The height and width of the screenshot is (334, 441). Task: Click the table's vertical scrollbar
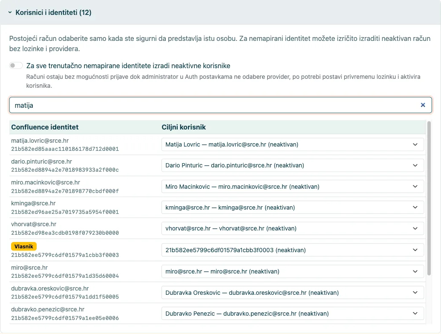pyautogui.click(x=429, y=198)
